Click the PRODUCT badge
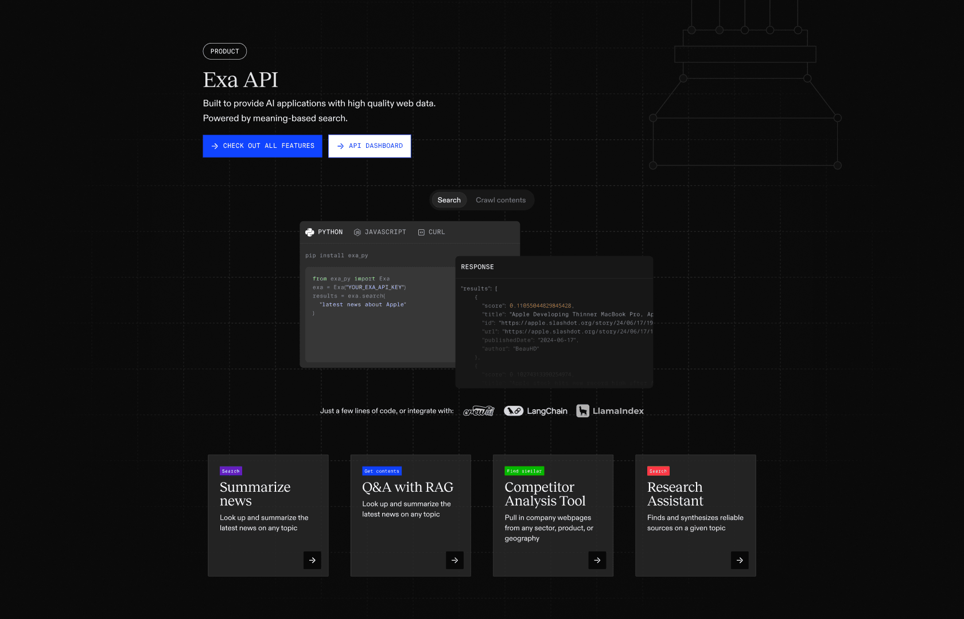964x619 pixels. tap(224, 51)
